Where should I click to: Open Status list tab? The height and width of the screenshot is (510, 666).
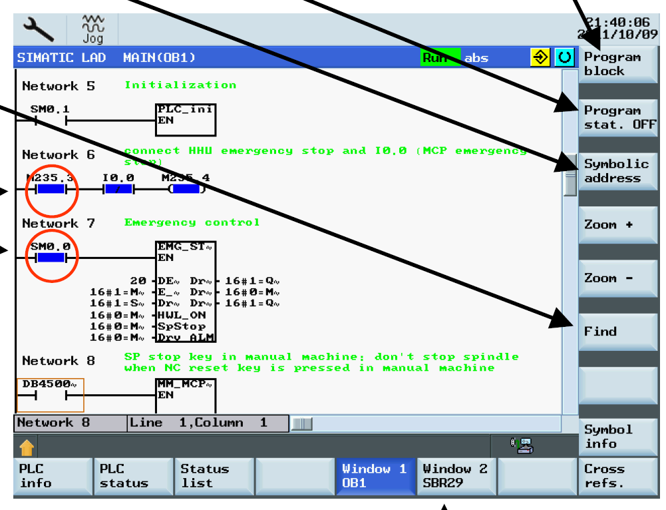(x=214, y=477)
